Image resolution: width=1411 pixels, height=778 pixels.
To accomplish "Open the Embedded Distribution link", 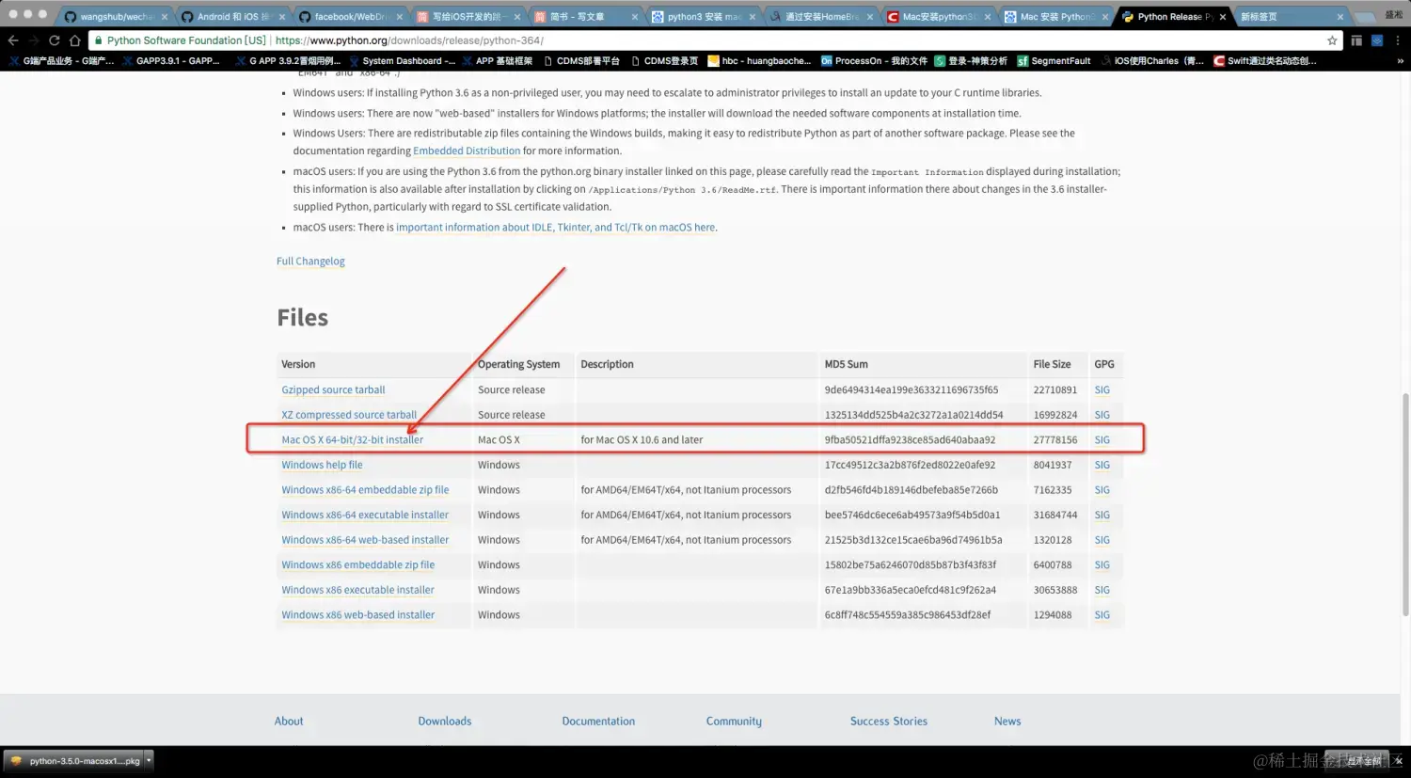I will 467,151.
